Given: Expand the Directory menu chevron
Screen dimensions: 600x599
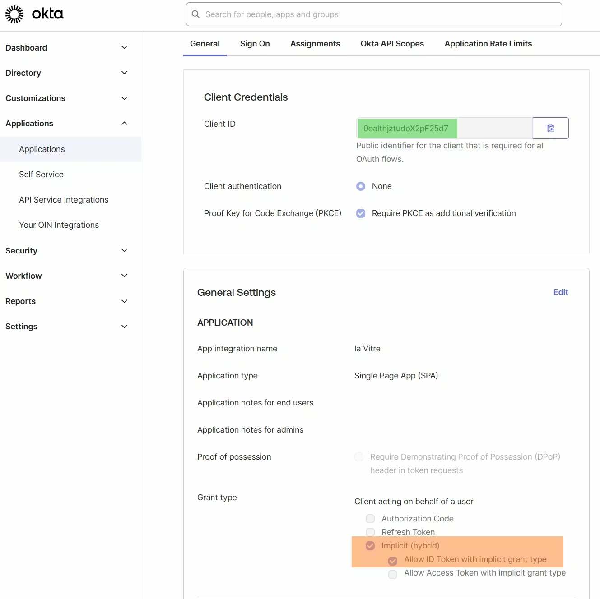Looking at the screenshot, I should 125,73.
